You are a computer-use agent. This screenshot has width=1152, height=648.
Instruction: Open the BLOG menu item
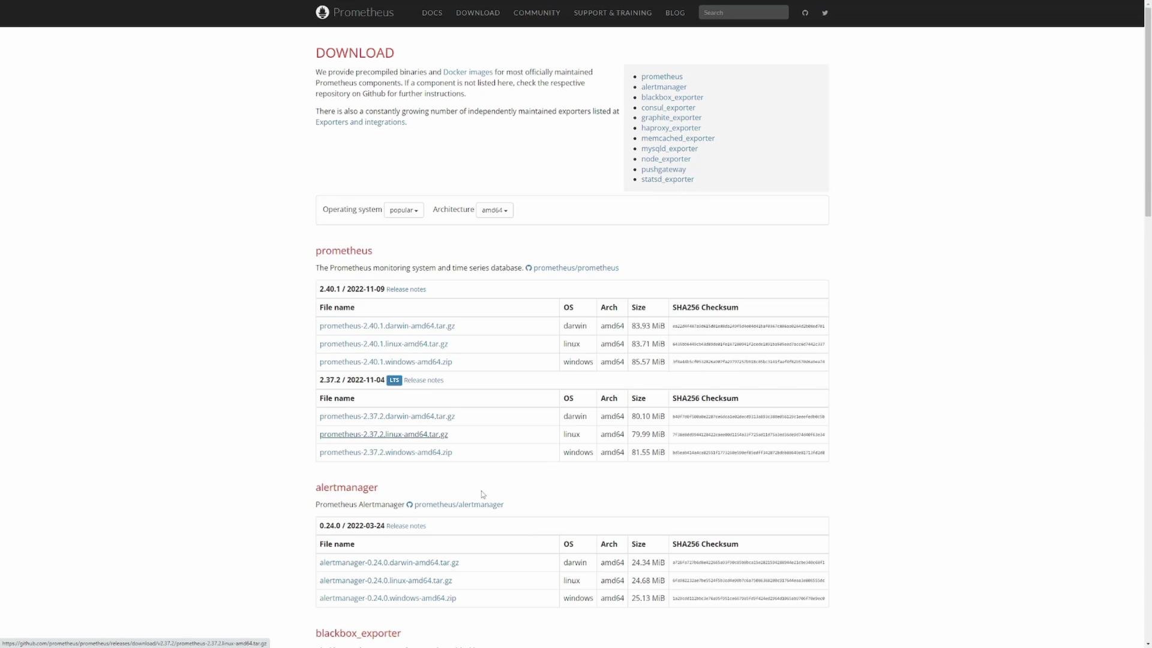pos(675,13)
